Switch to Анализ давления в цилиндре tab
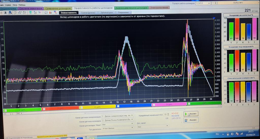Screen dimensions: 260x139 (x=131, y=8)
